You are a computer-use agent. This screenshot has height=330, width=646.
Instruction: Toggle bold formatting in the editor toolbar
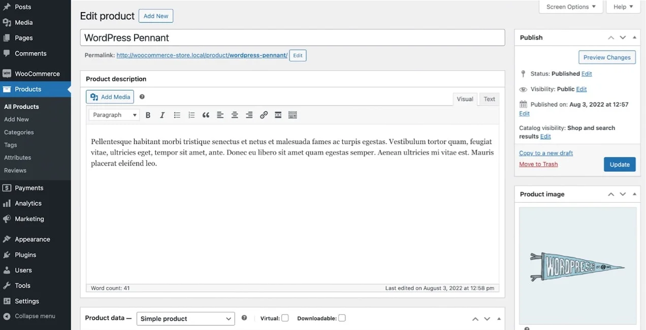148,115
